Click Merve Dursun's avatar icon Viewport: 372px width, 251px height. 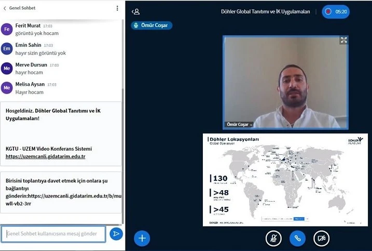(x=7, y=68)
